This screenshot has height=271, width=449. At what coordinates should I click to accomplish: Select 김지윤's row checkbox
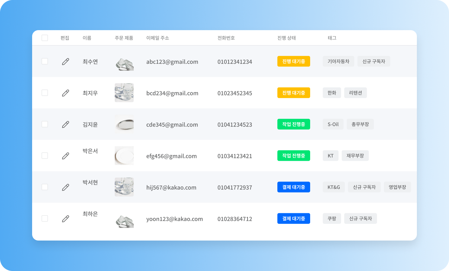click(x=45, y=124)
